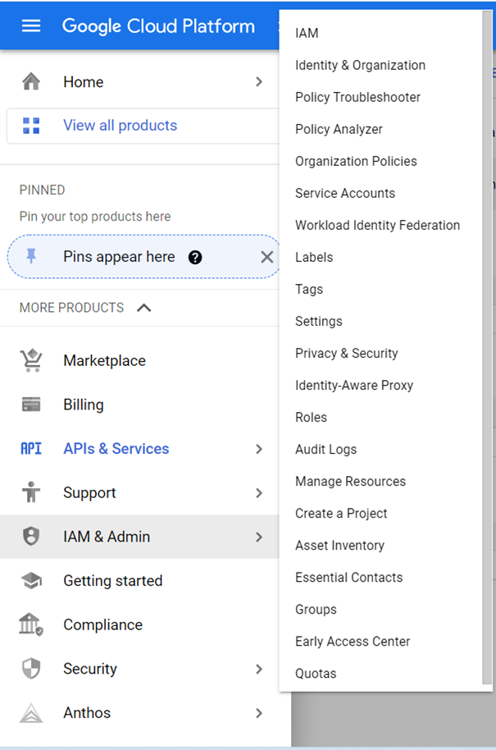Click the pin icon beside Pins appear here
496x750 pixels.
coord(31,257)
